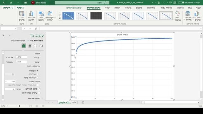This screenshot has width=203, height=114.
Task: Choose the blue background chart style
Action: (x=68, y=16)
